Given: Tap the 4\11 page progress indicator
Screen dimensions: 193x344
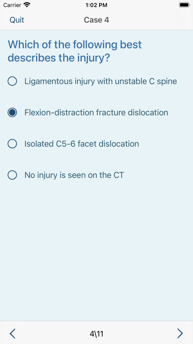Looking at the screenshot, I should click(x=96, y=334).
